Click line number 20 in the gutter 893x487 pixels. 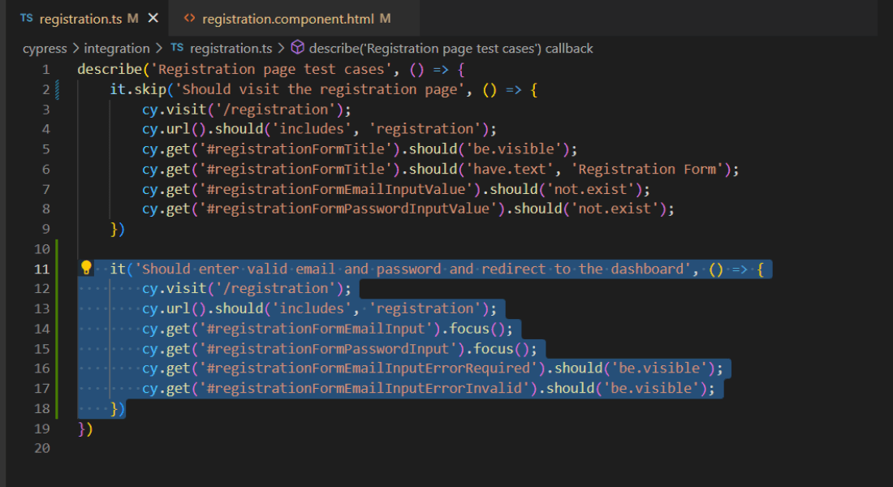(42, 448)
